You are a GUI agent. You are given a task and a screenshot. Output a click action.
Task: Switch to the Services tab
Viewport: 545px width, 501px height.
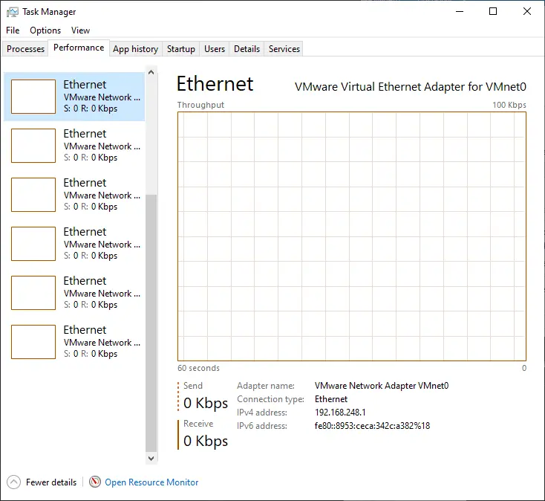click(x=284, y=49)
